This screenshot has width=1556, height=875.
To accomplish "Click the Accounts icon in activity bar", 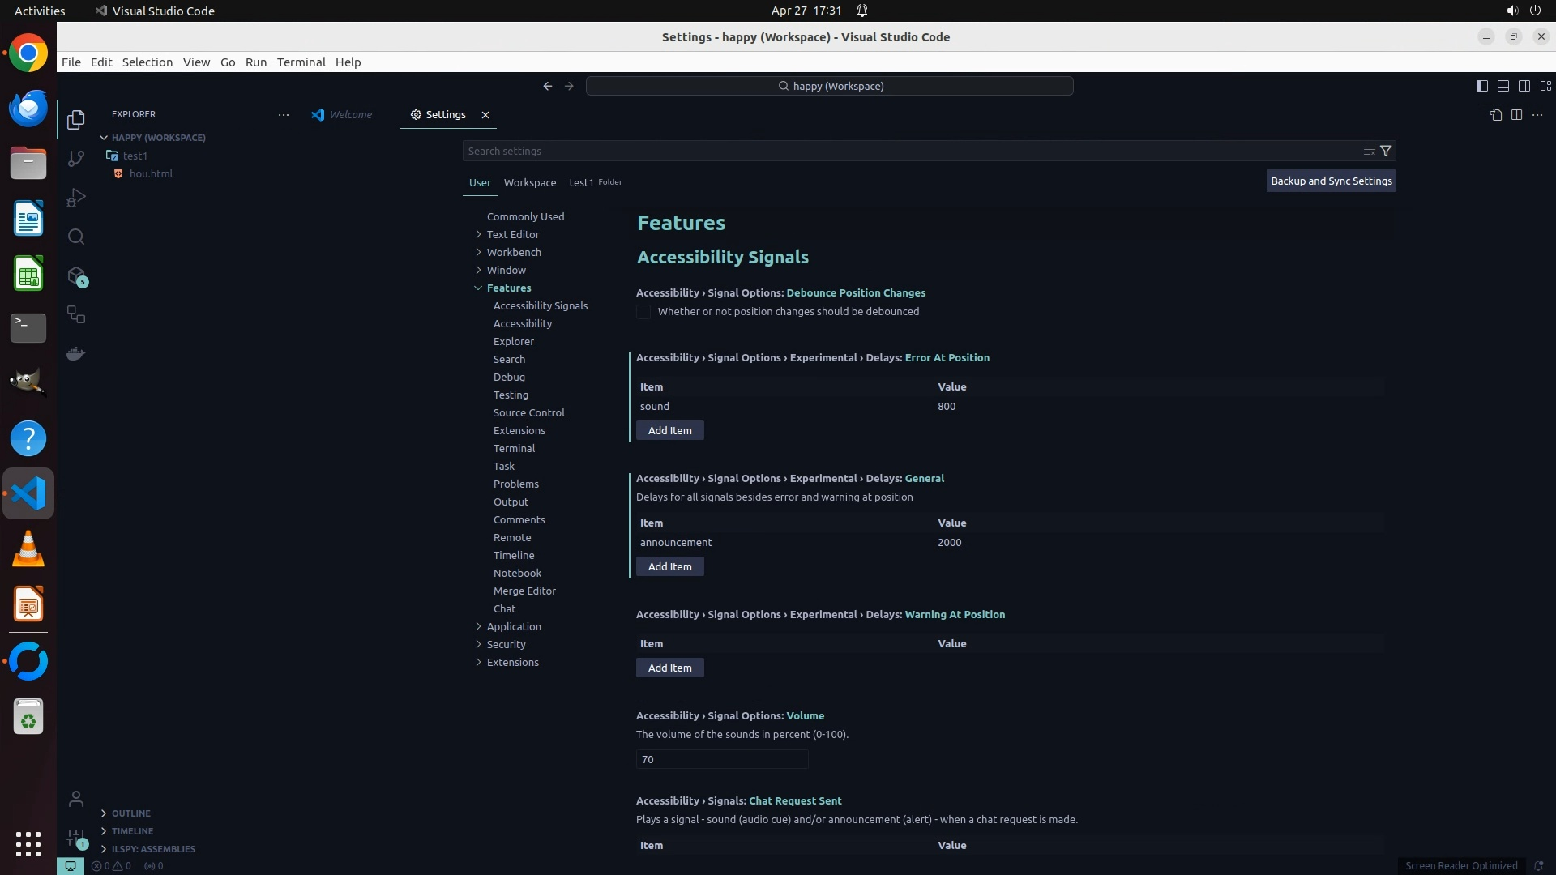I will [76, 799].
